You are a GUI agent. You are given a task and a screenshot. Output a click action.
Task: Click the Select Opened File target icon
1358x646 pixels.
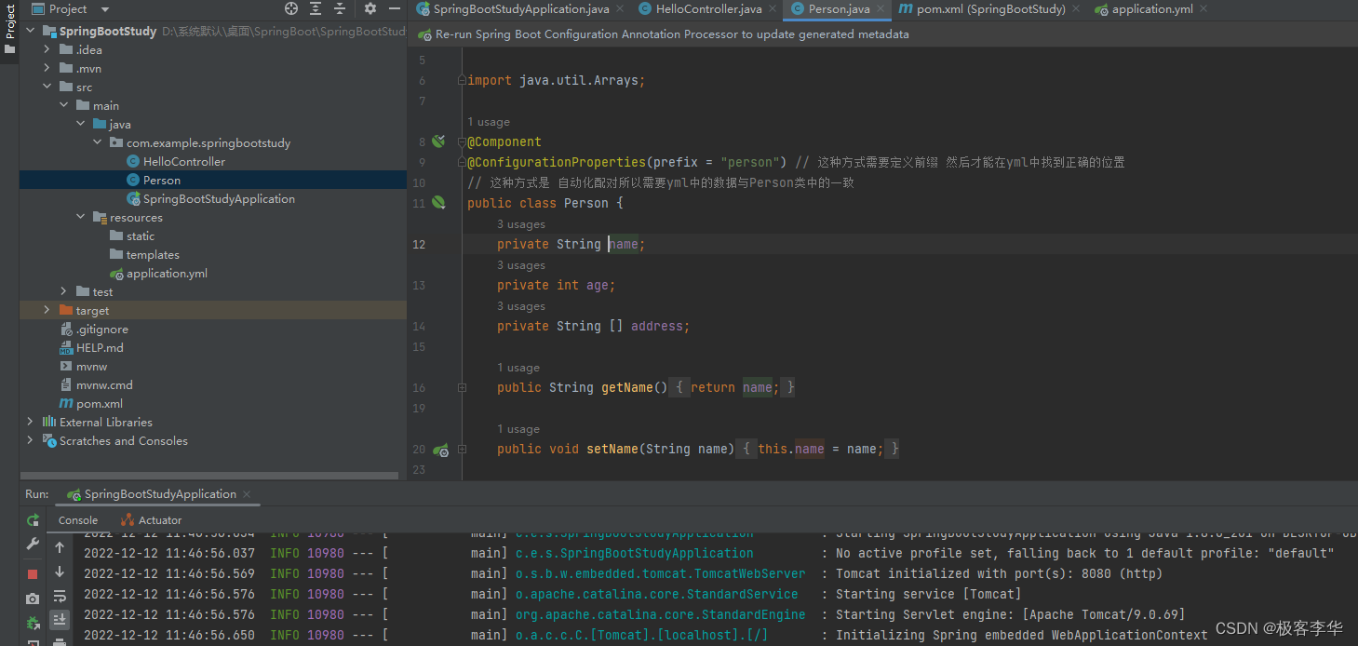pyautogui.click(x=291, y=8)
